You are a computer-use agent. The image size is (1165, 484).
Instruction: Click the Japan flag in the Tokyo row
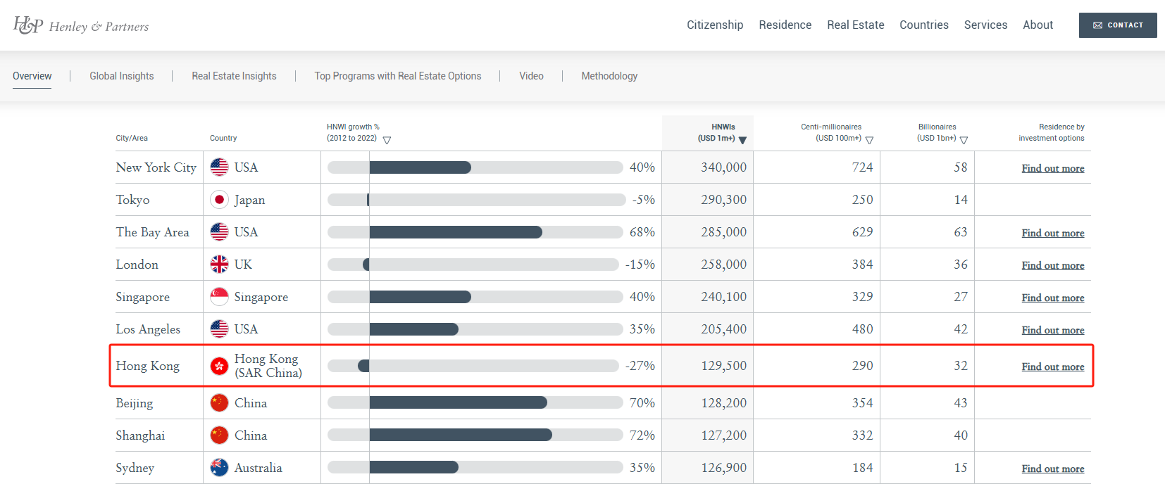click(x=219, y=200)
